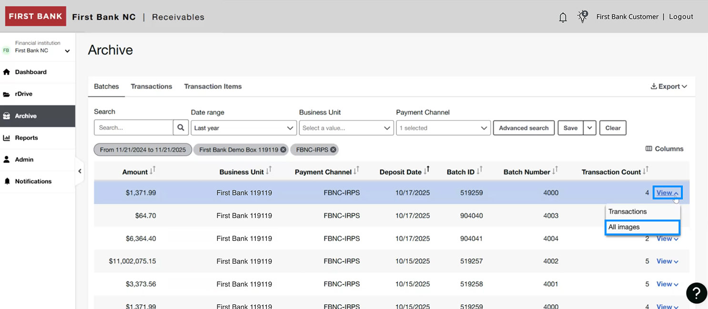Switch to the Transaction Items tab

click(x=212, y=86)
